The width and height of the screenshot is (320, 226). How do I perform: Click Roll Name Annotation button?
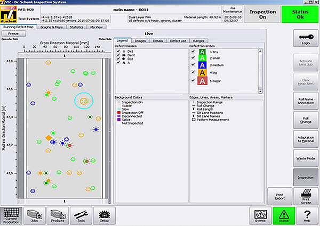[x=306, y=101]
